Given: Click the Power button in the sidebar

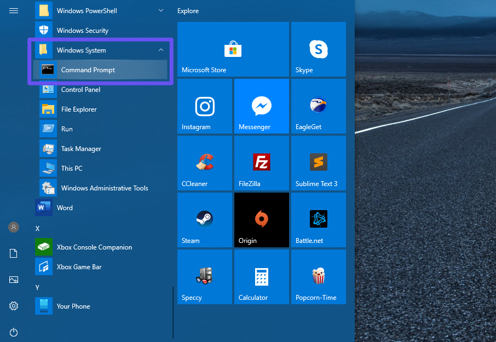Looking at the screenshot, I should point(14,332).
